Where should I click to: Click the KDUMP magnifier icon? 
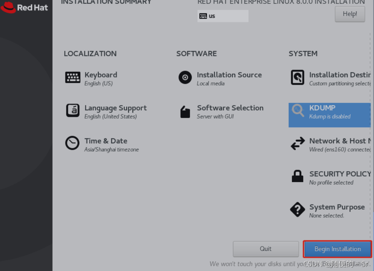tap(298, 111)
